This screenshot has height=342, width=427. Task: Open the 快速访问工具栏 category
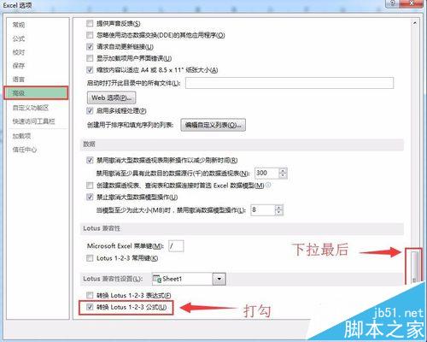click(x=33, y=121)
